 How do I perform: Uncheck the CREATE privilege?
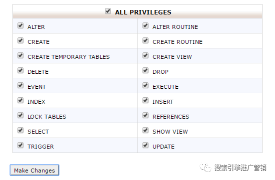coord(20,40)
